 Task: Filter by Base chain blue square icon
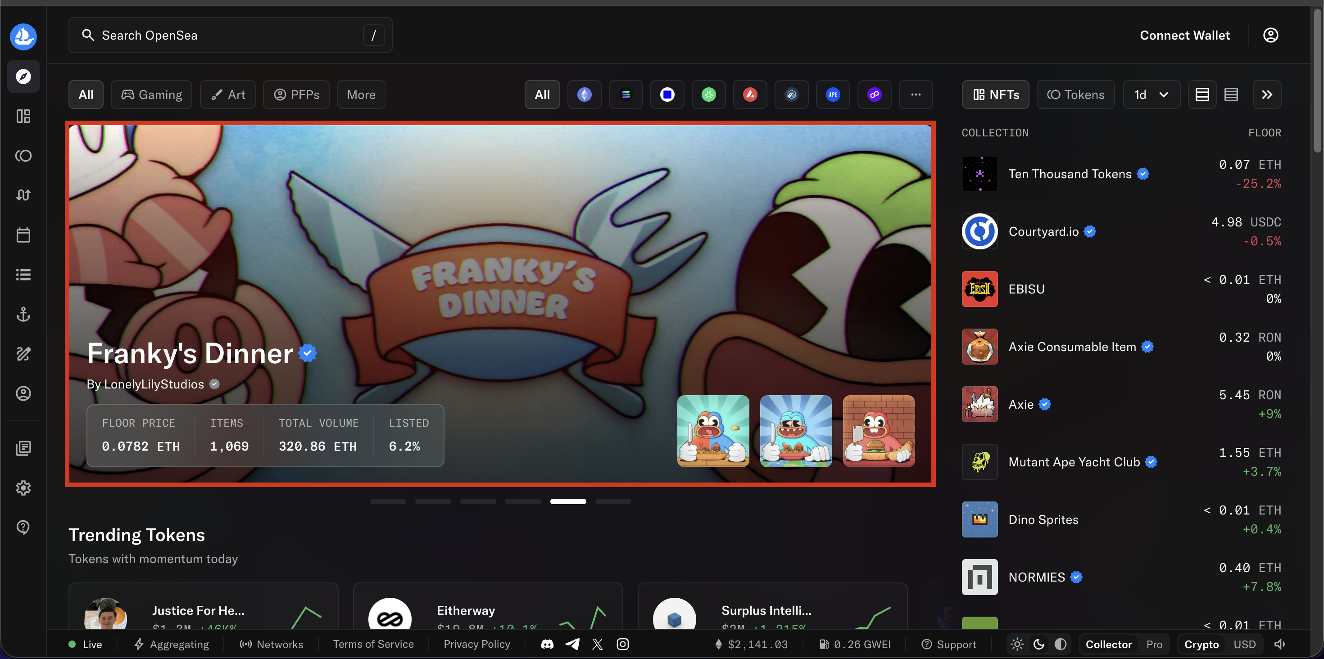(x=667, y=95)
